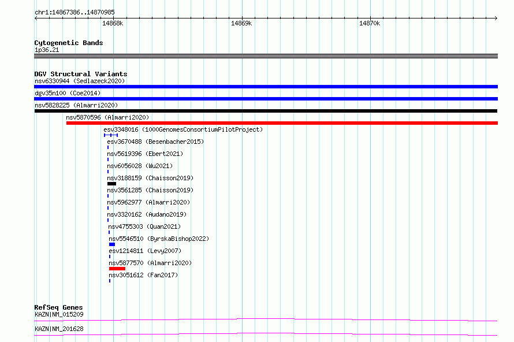Select the short black bar under nsv3188159
Image resolution: width=514 pixels, height=342 pixels.
[112, 184]
